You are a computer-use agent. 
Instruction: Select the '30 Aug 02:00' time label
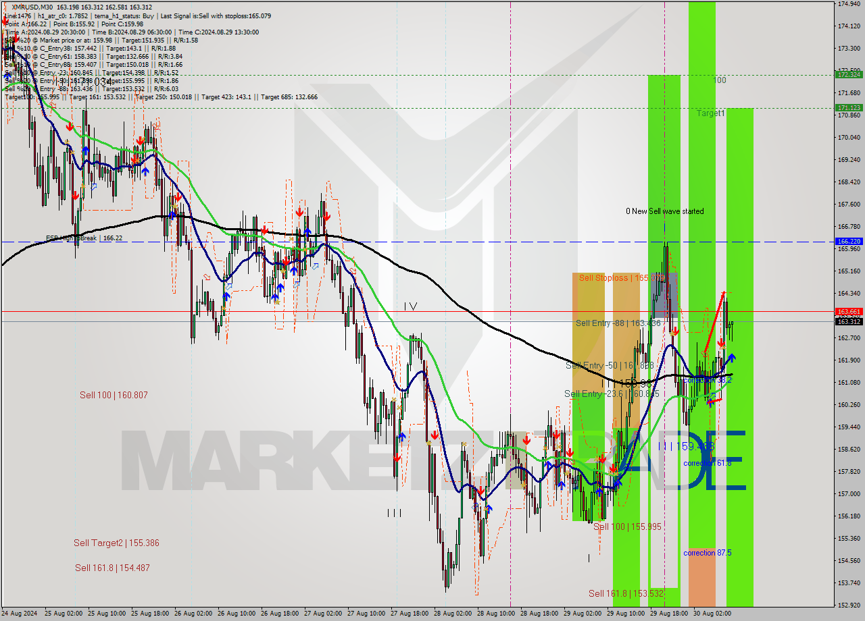tap(712, 614)
